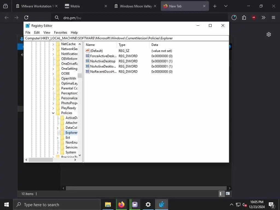Expand the Parental Controls key
Screen dimensions: 280x210
[53, 88]
